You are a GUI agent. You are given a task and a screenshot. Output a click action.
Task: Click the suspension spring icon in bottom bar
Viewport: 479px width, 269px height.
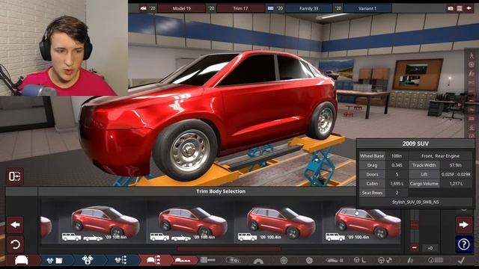[410, 260]
